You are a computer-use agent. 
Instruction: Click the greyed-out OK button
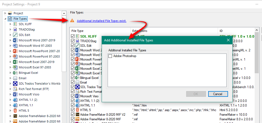tap(196, 94)
